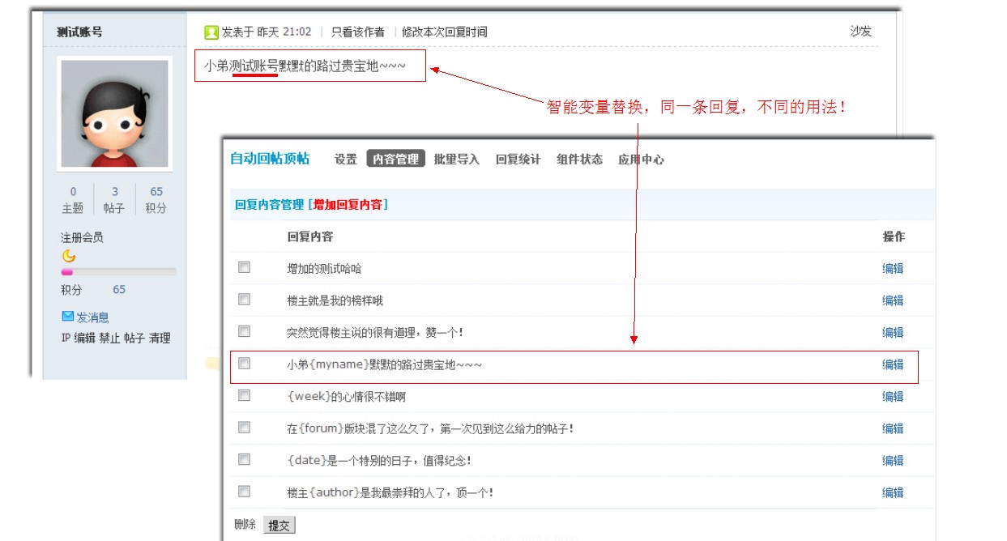Click 只看该作者 link
Viewport: 1007px width, 541px height.
point(357,32)
